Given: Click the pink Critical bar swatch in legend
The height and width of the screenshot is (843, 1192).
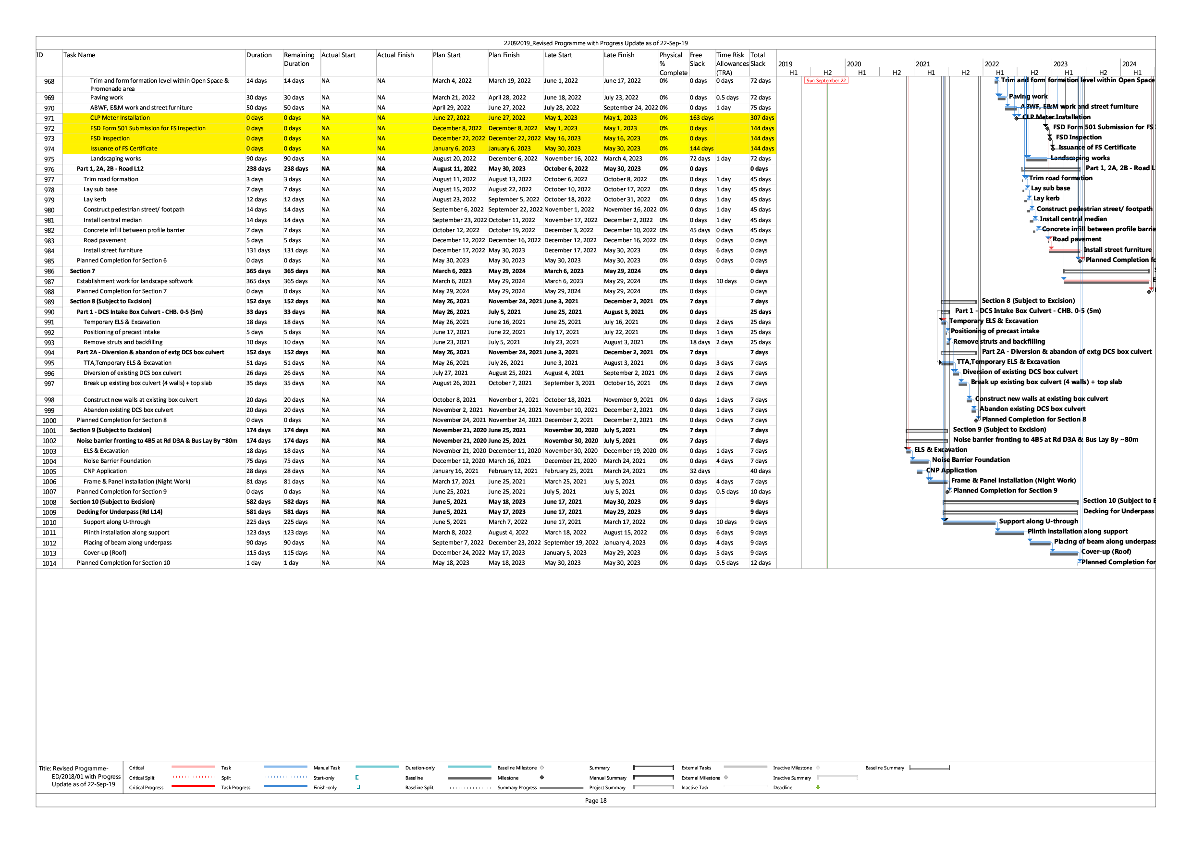Looking at the screenshot, I should [193, 767].
